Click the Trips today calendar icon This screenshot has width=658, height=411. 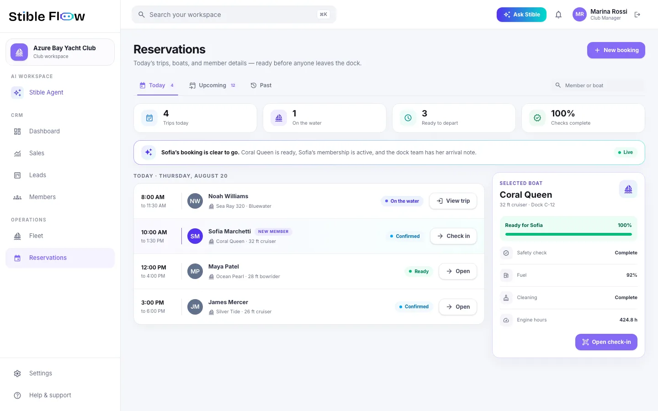(x=149, y=118)
